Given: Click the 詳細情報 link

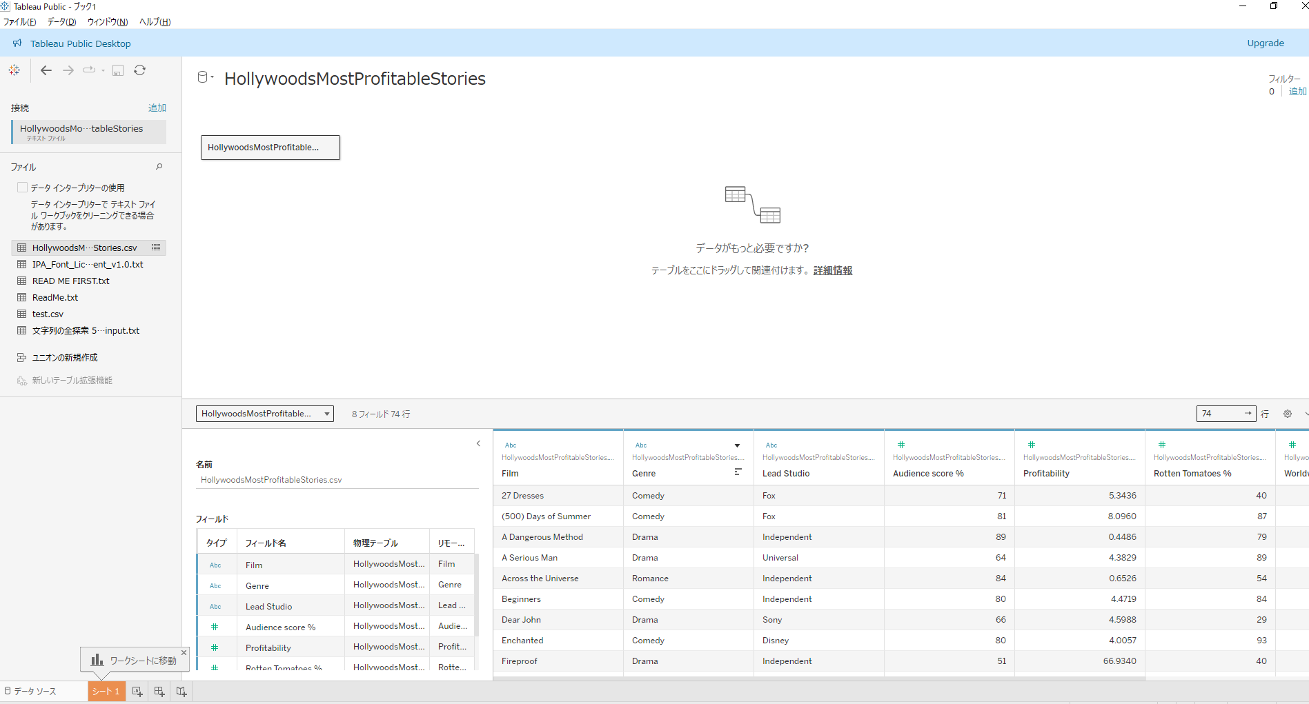Looking at the screenshot, I should tap(833, 270).
